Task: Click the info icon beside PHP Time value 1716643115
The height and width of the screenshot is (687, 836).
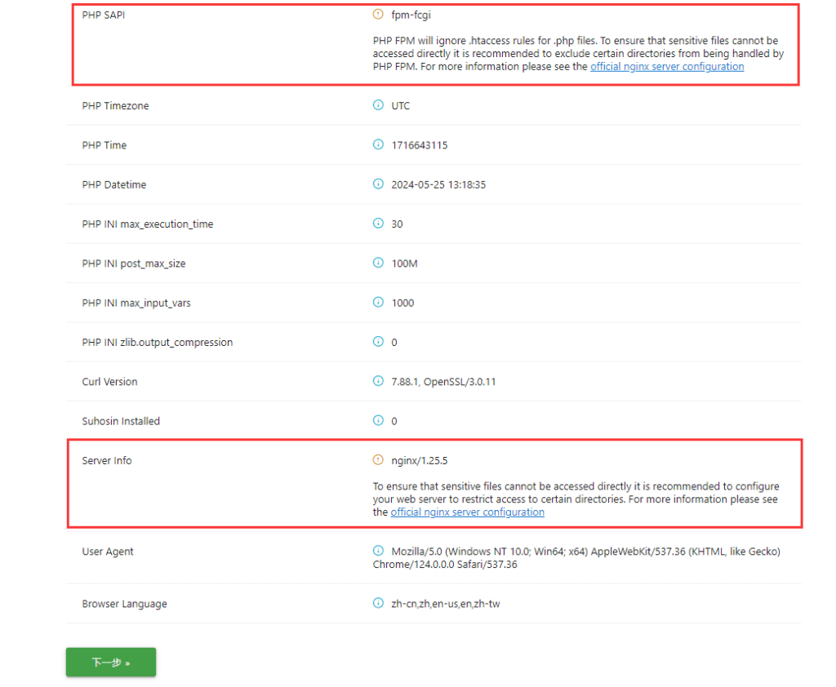Action: (x=377, y=144)
